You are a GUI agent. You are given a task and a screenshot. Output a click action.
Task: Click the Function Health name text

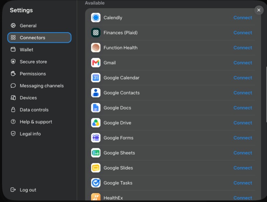(x=120, y=48)
